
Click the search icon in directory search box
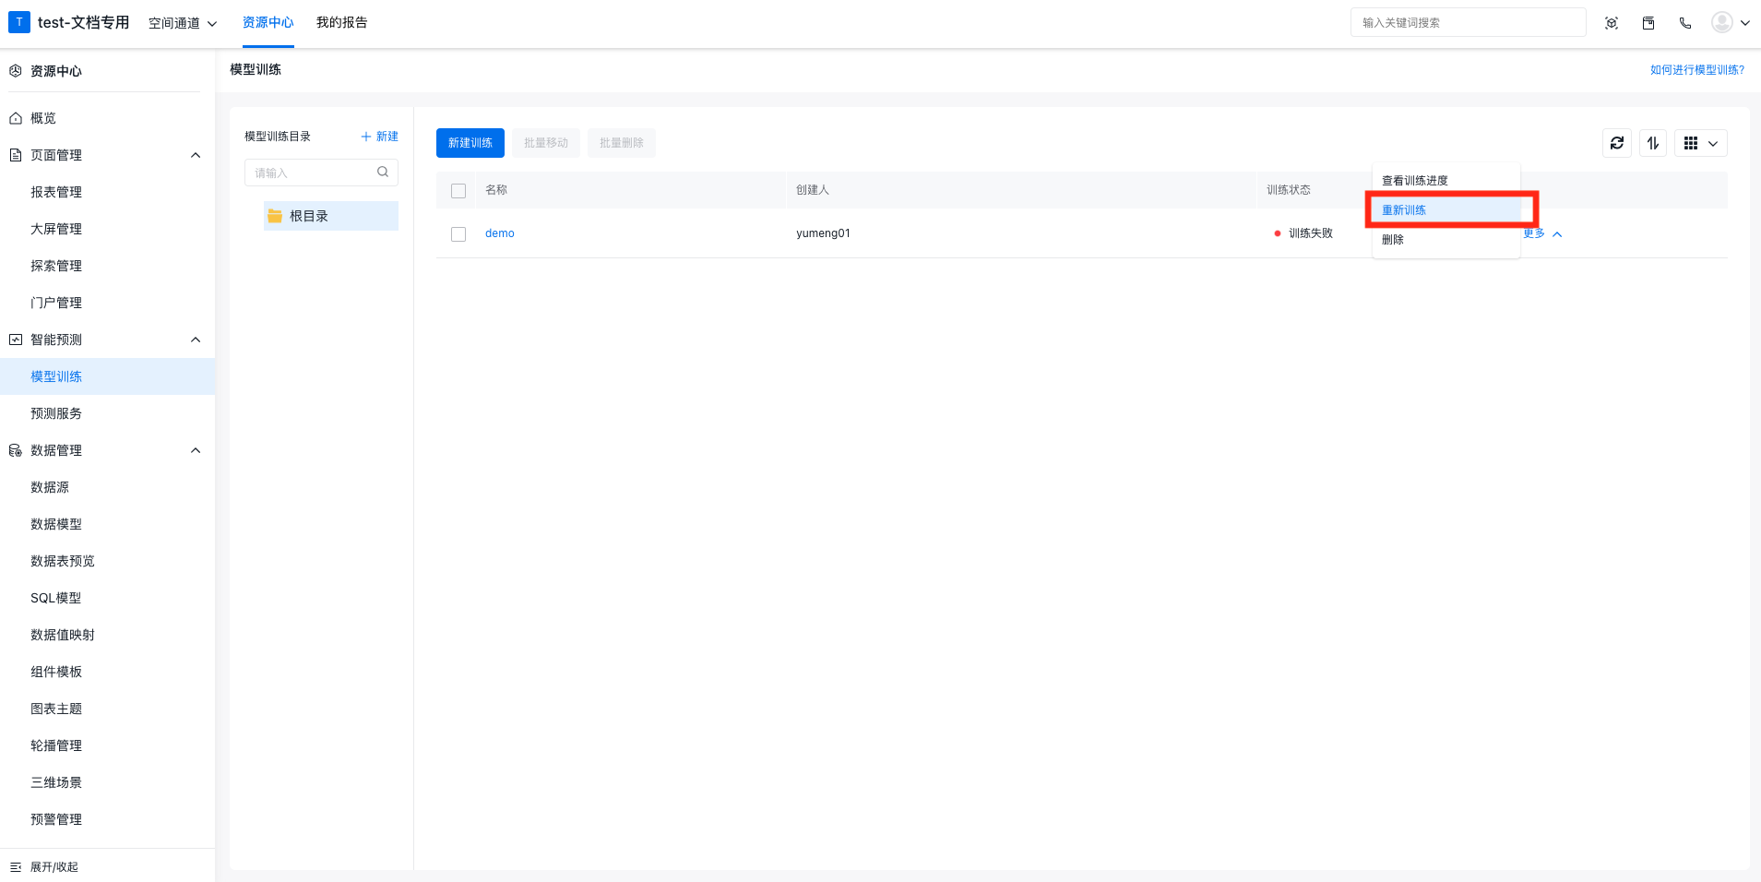coord(383,173)
